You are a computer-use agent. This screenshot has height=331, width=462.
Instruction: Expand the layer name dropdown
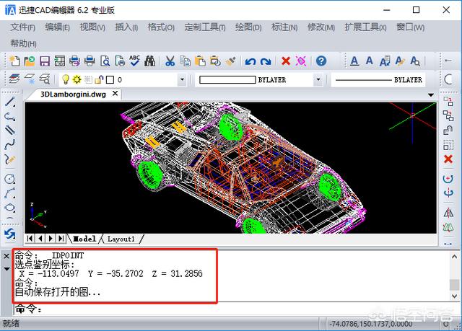click(x=181, y=80)
